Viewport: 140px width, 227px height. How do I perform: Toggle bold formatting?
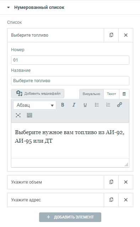(63, 105)
